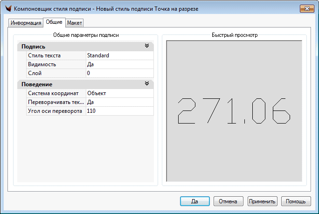This screenshot has height=214, width=319.
Task: Click the application icon in title bar
Action: click(7, 8)
